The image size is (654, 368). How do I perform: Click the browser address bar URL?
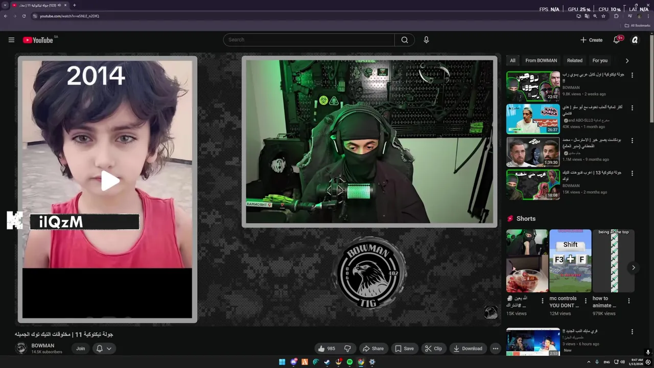click(69, 16)
